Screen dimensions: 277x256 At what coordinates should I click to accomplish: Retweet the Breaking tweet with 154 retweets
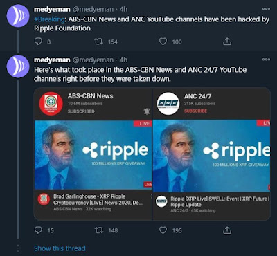pos(99,42)
